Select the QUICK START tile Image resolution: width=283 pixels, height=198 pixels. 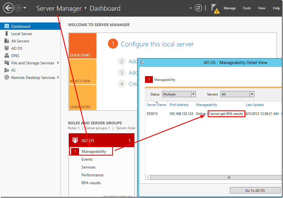(82, 46)
